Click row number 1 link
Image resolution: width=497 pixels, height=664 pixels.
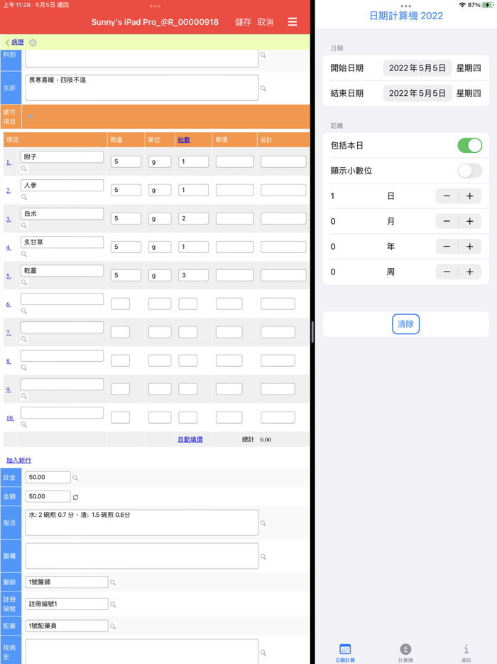[x=9, y=162]
